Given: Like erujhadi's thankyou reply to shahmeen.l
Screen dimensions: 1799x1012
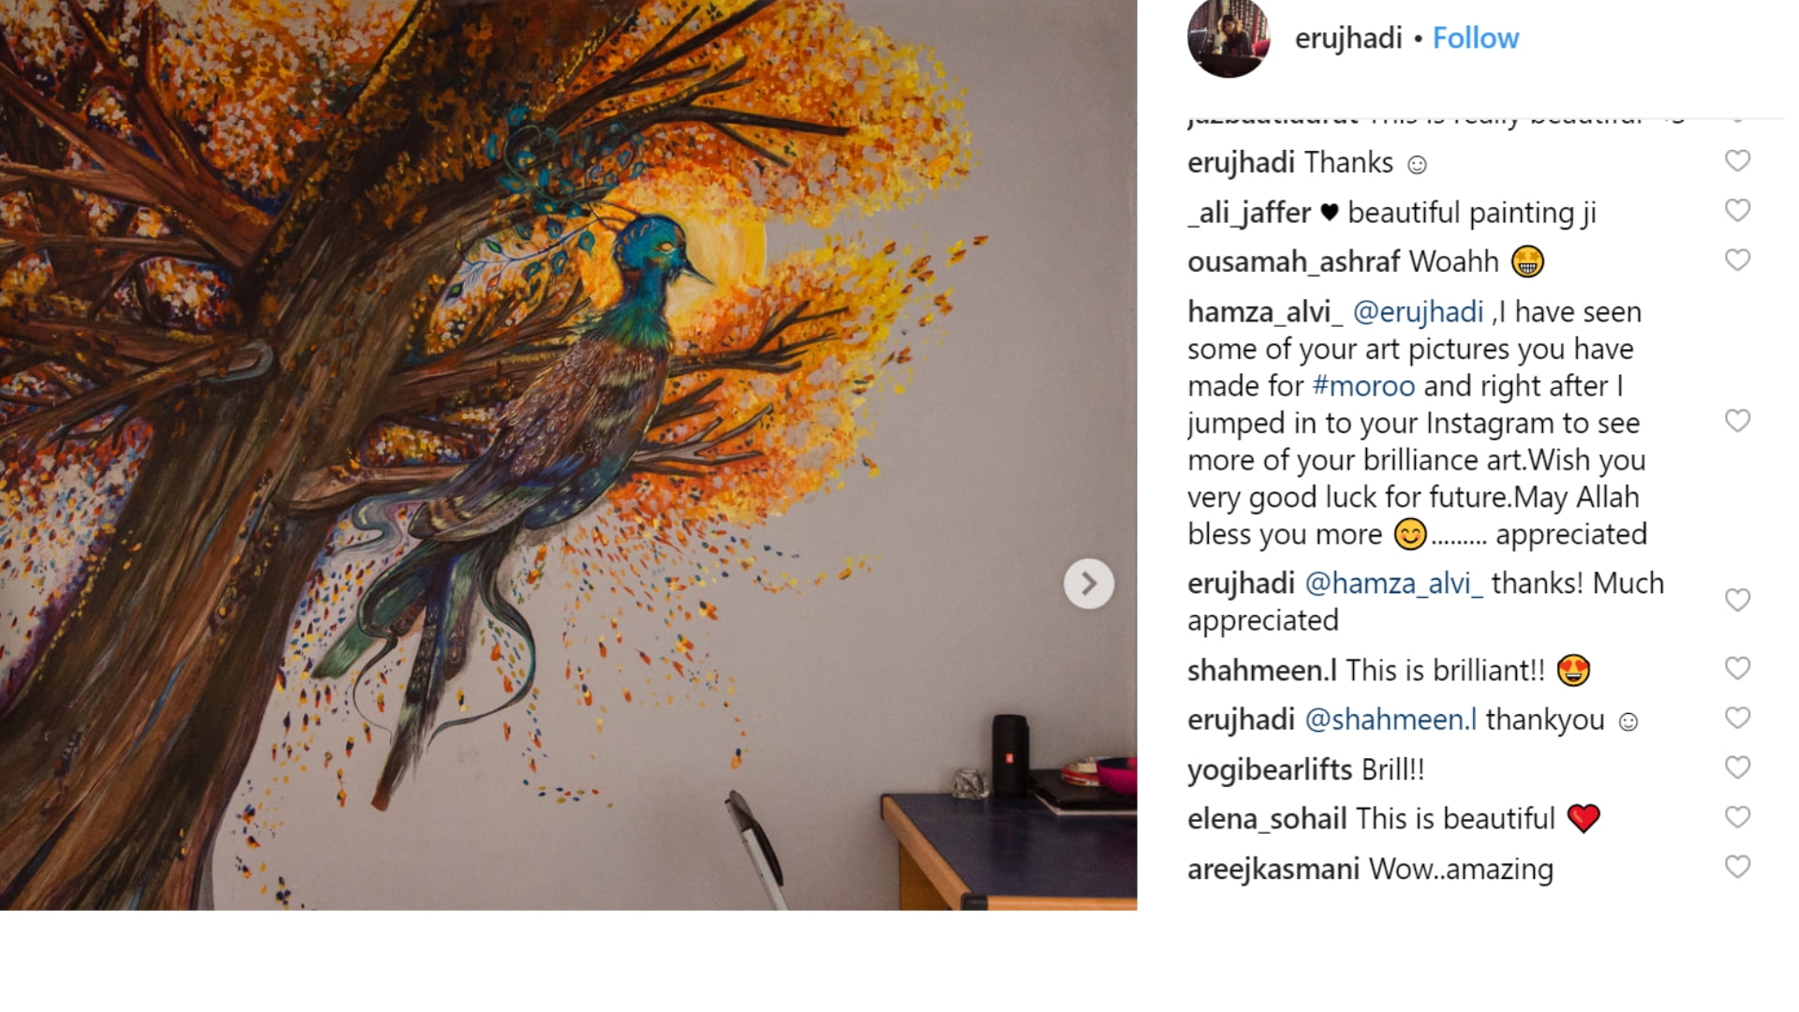Looking at the screenshot, I should point(1737,718).
